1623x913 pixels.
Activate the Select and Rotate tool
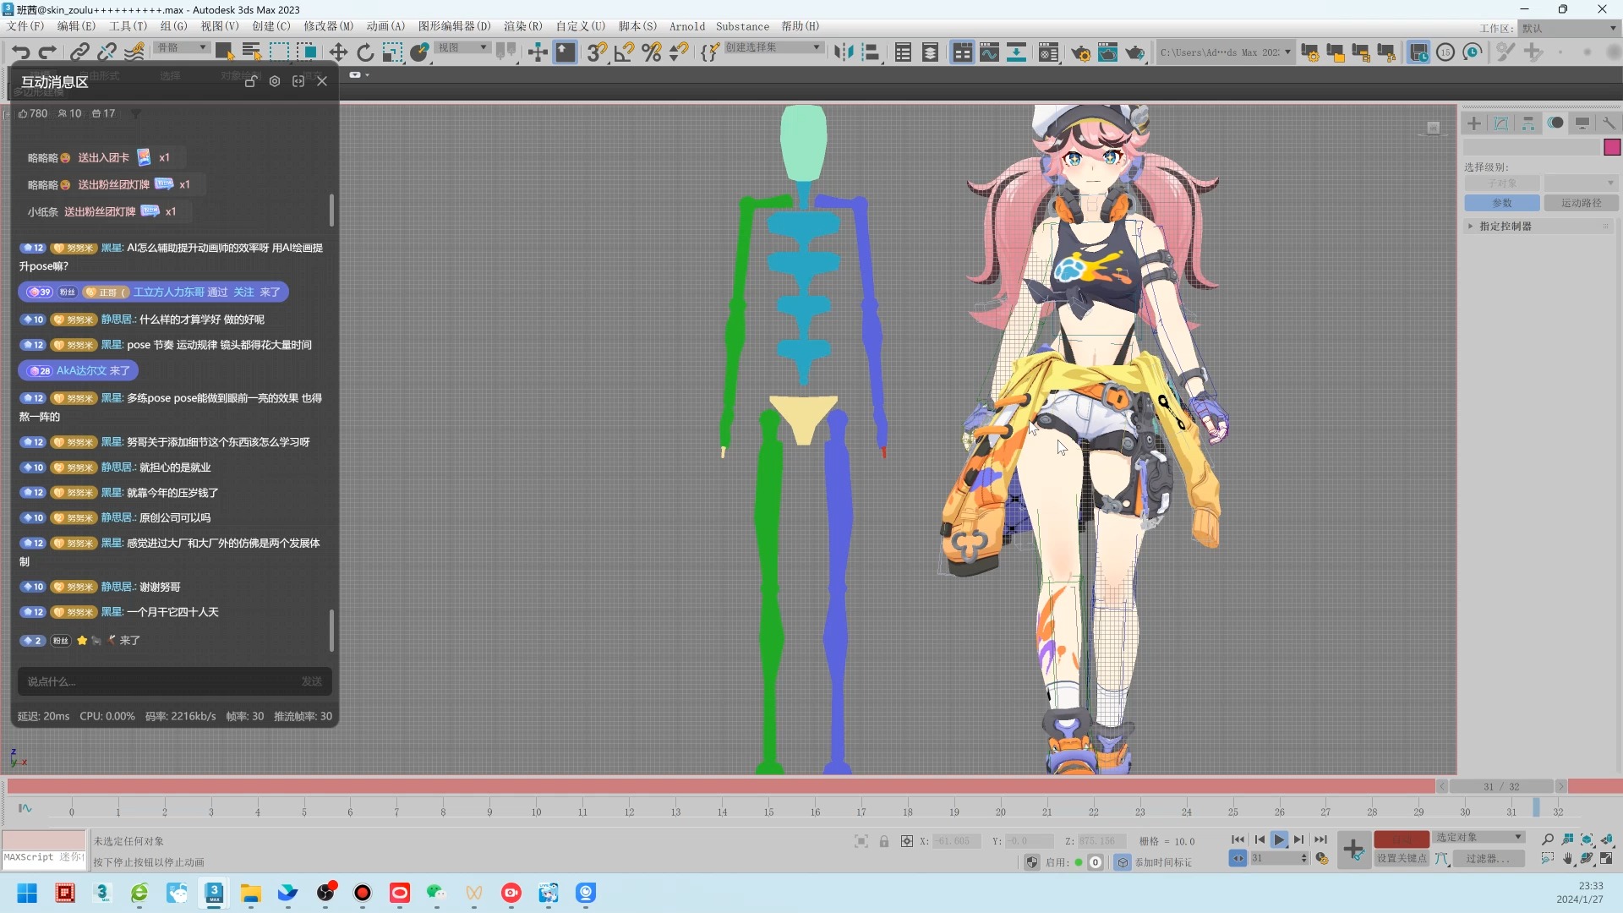click(x=365, y=52)
